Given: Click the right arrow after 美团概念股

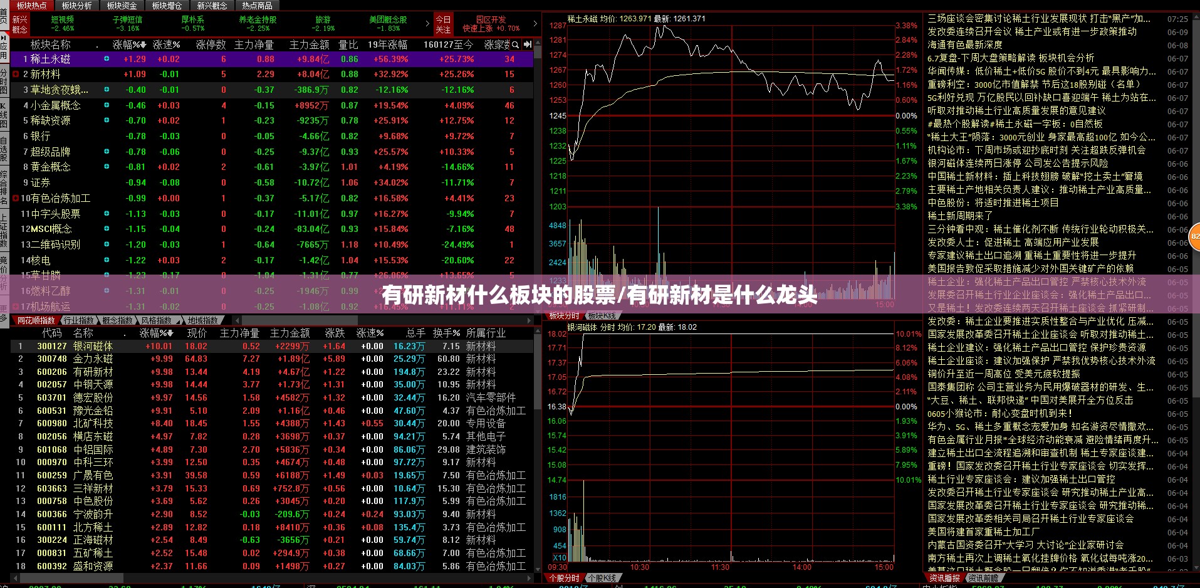Looking at the screenshot, I should [427, 24].
